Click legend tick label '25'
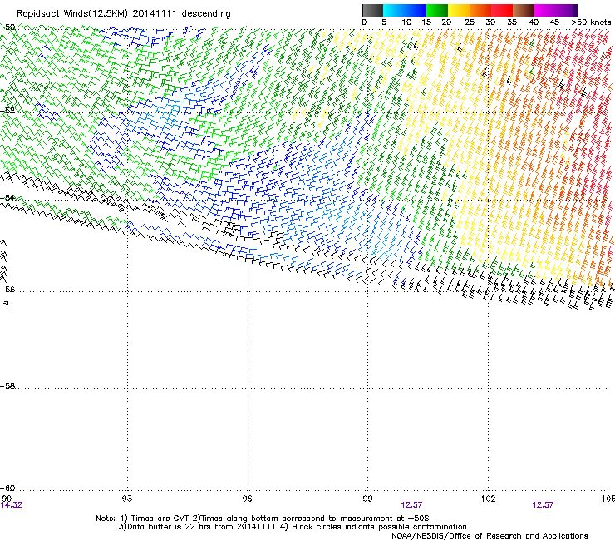 point(470,22)
